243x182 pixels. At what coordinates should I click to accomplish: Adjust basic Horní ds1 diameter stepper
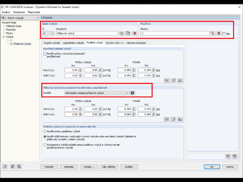click(x=134, y=70)
